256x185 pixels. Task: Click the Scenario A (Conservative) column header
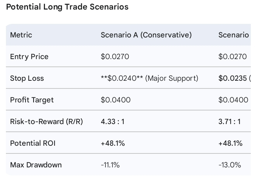point(146,35)
